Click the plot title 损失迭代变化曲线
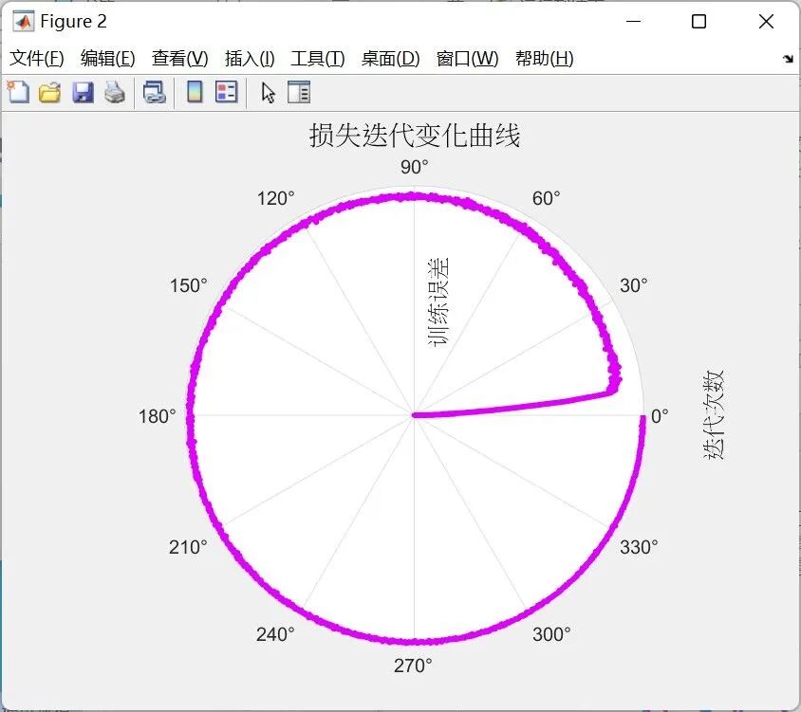 coord(415,136)
